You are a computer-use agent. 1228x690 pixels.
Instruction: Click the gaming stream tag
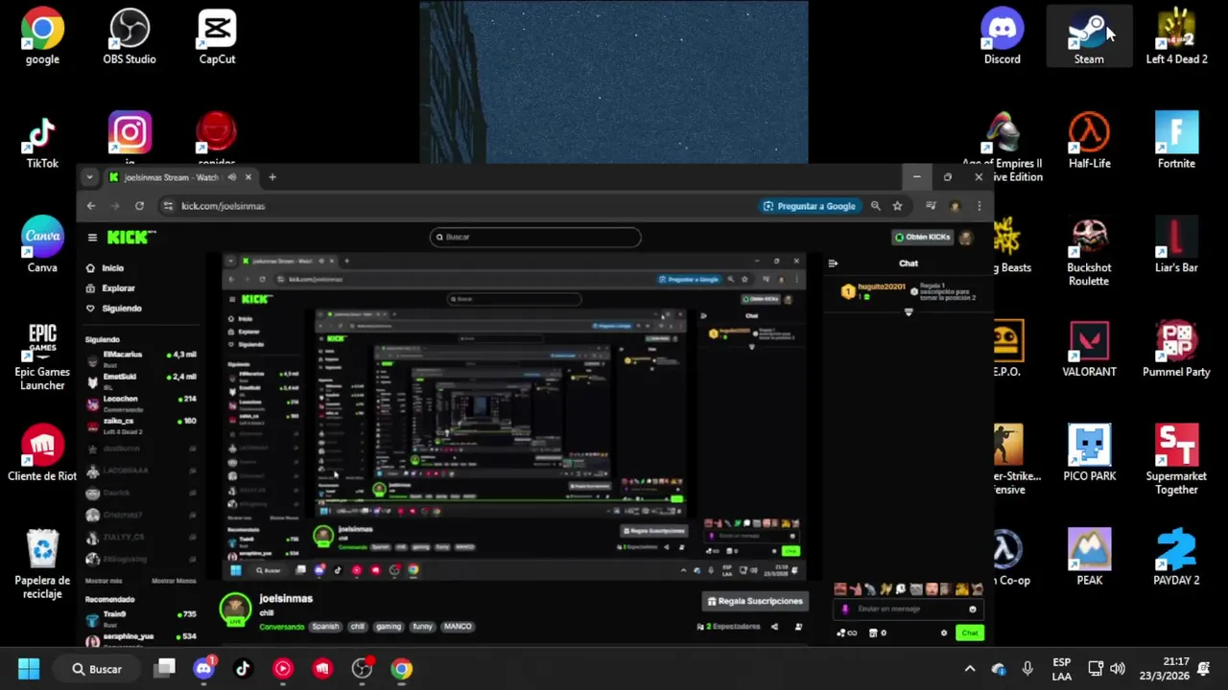389,627
